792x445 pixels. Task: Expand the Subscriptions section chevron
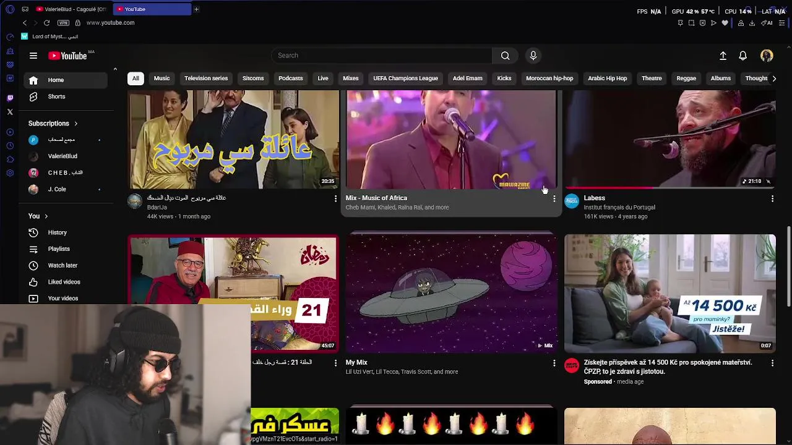[x=76, y=124]
